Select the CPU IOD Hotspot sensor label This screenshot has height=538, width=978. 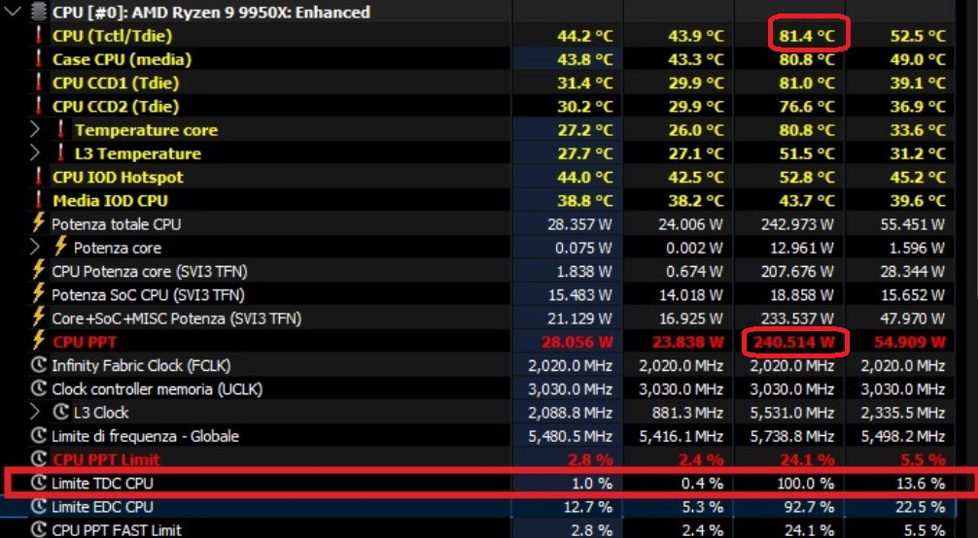118,177
